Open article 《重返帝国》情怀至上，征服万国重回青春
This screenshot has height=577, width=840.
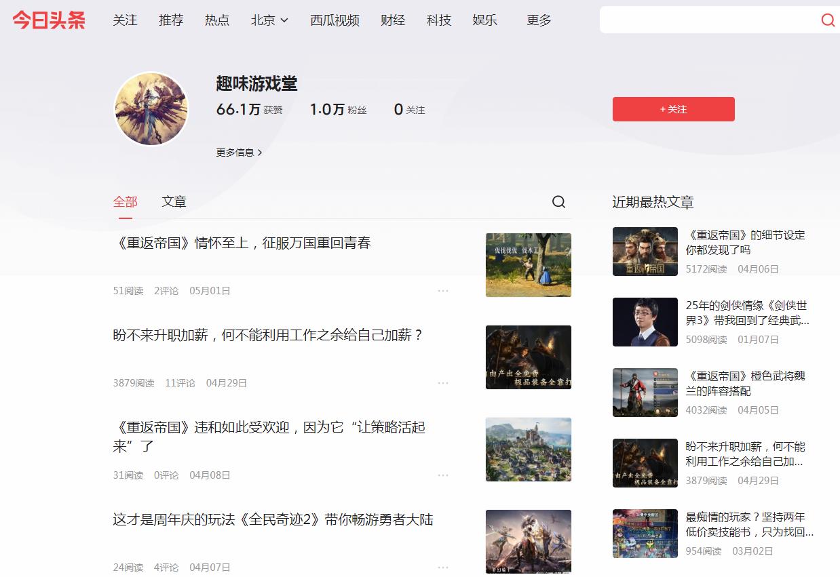click(242, 243)
